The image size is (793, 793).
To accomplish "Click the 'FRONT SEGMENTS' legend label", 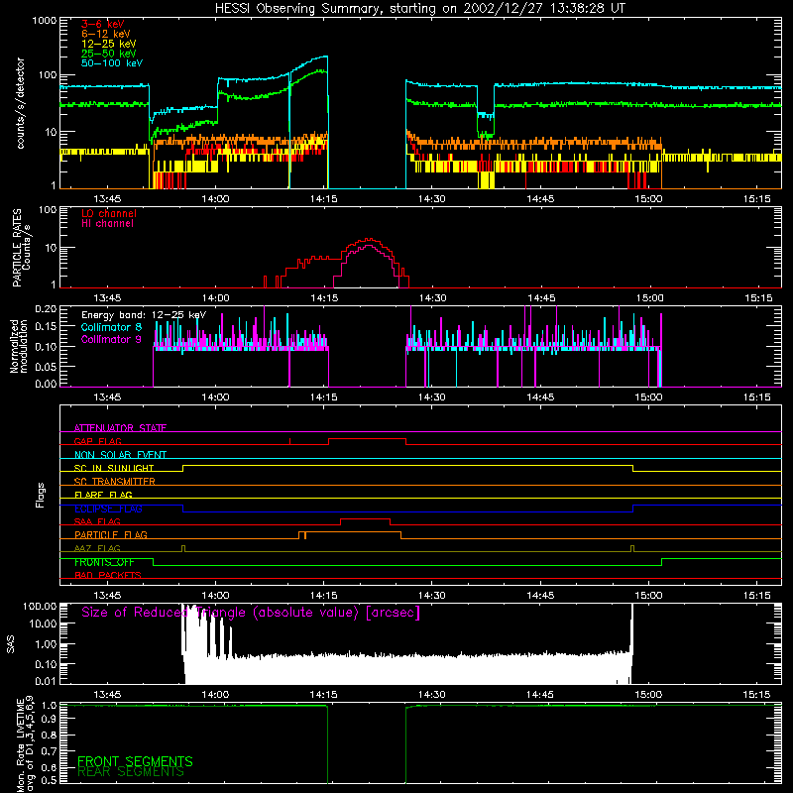I will point(135,761).
